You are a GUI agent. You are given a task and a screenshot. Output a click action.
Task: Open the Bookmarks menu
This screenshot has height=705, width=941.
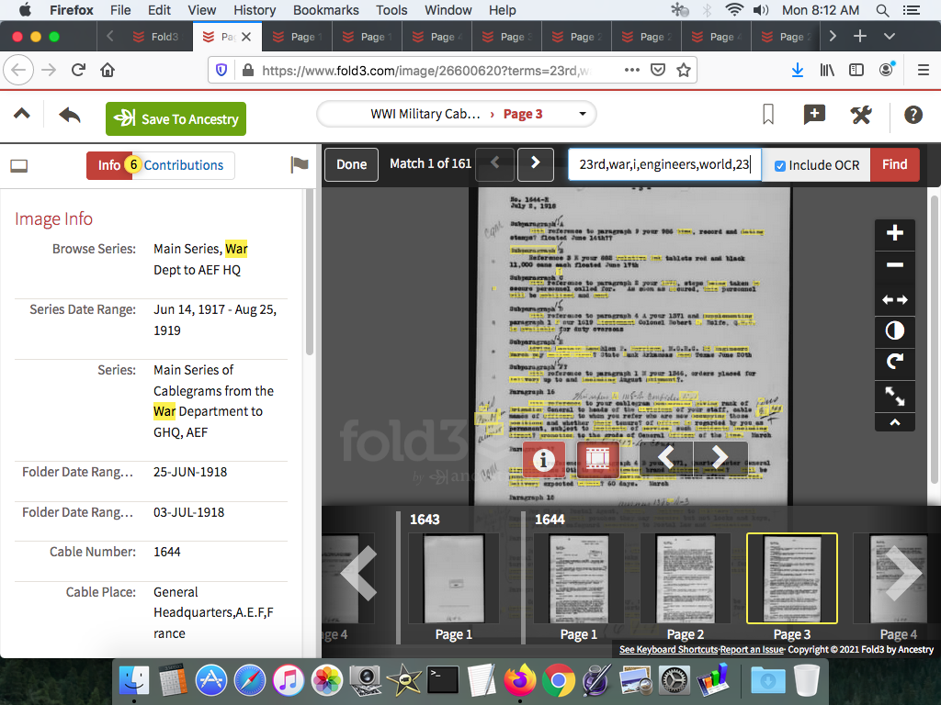coord(324,10)
